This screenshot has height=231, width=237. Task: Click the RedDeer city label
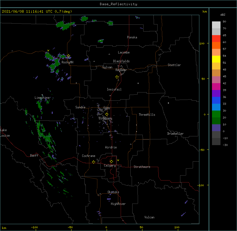click(x=121, y=70)
